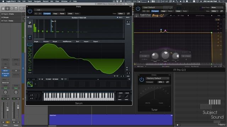
Task: Open Process menu in wavetable editor
Action: pyautogui.click(x=46, y=42)
